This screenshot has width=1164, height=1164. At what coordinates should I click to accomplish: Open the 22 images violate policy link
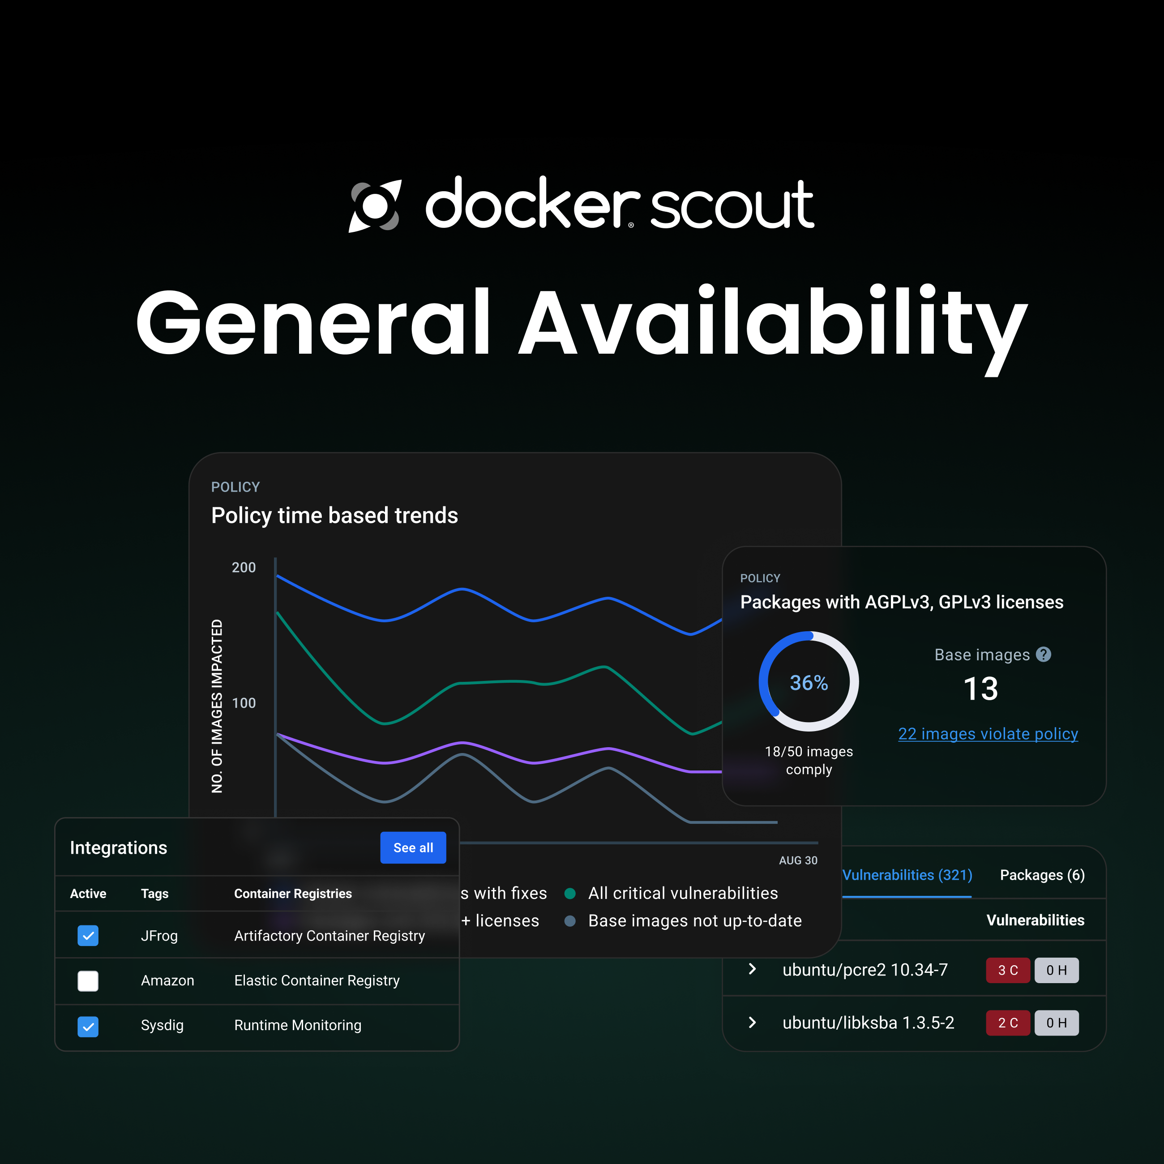(x=988, y=734)
